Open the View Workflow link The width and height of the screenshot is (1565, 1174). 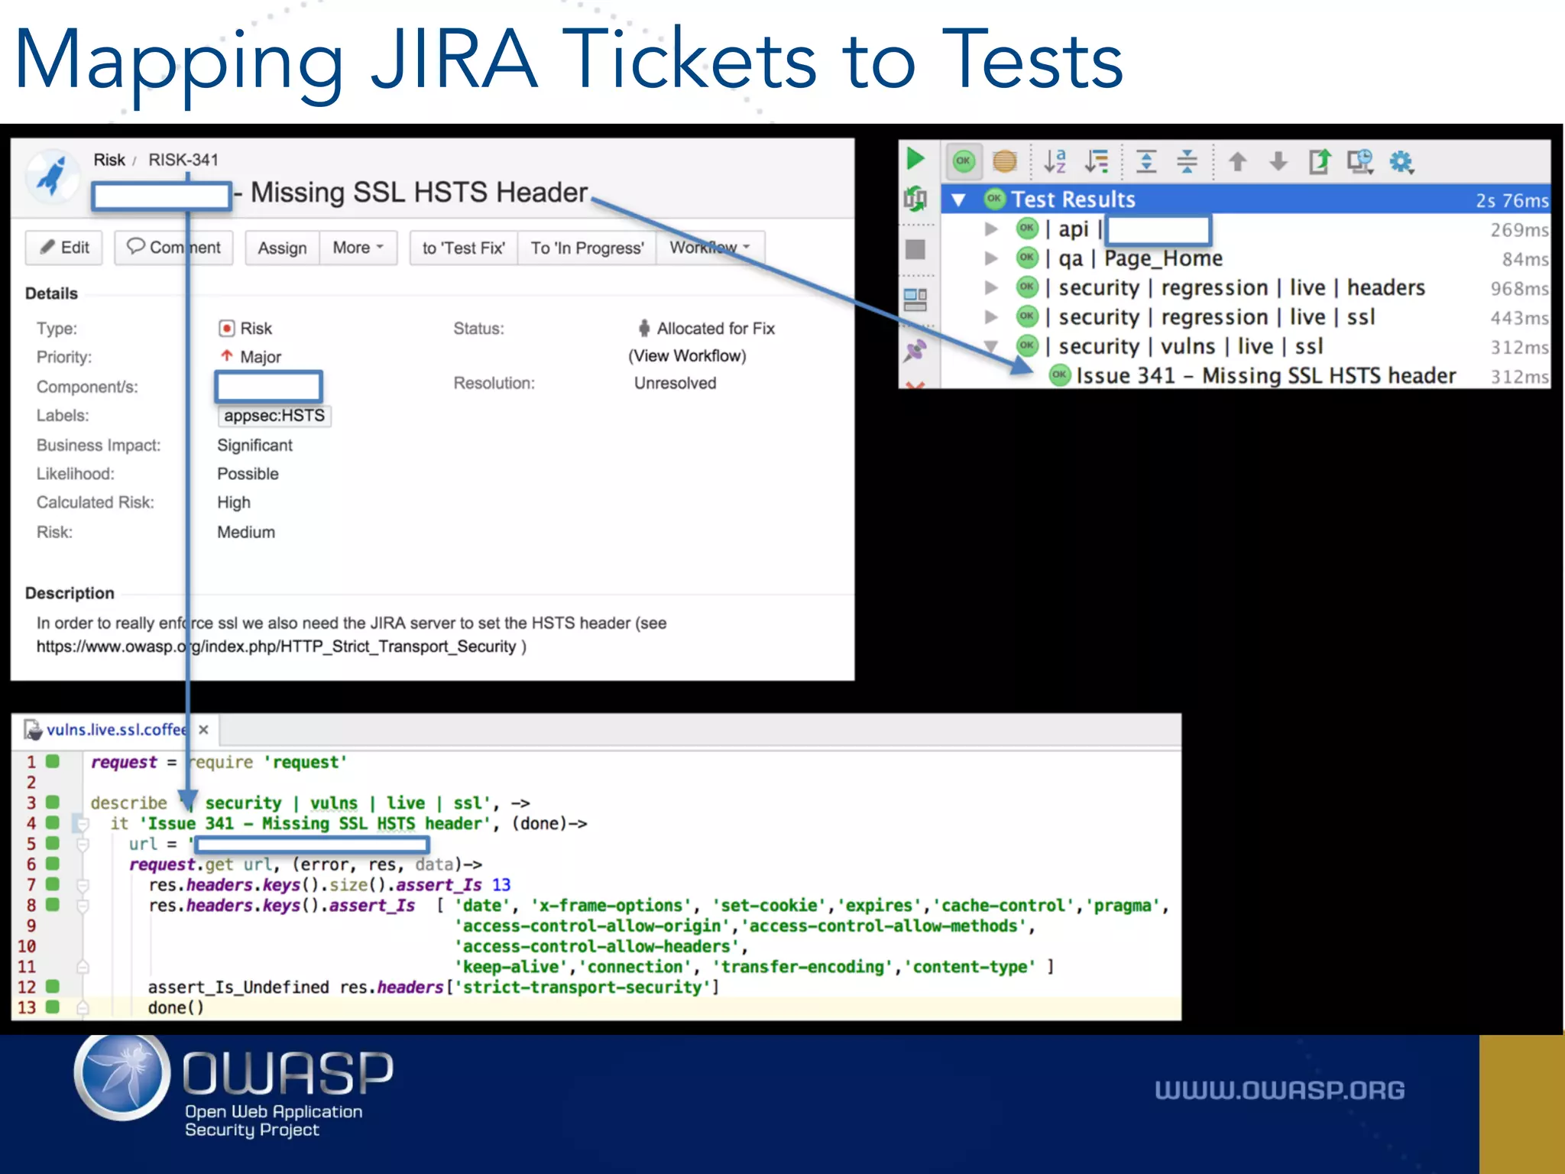(687, 355)
